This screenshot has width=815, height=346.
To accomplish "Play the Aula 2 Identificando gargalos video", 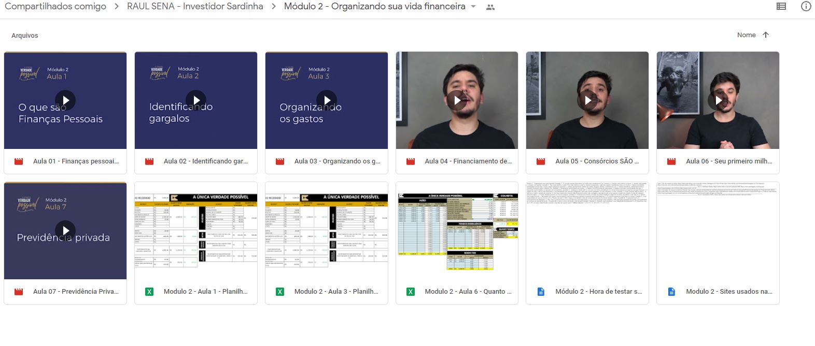I will point(196,100).
